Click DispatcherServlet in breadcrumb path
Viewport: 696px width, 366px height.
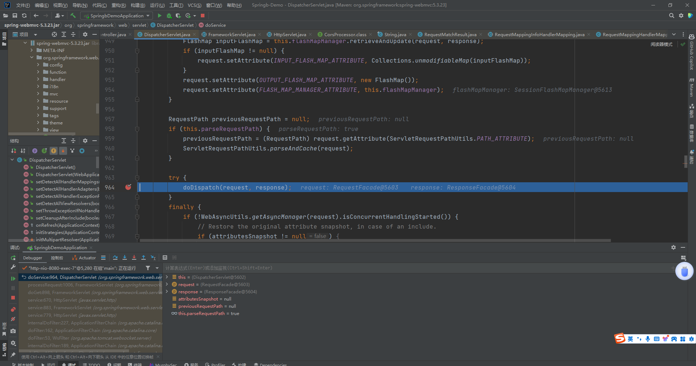(172, 25)
